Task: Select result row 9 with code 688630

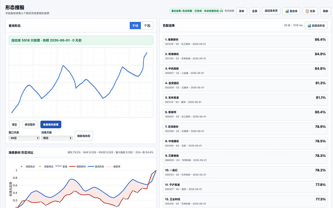Action: click(x=245, y=158)
